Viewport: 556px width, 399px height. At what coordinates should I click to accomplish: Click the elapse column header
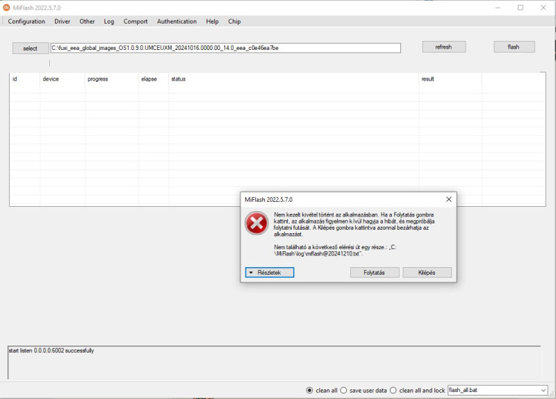(x=154, y=79)
